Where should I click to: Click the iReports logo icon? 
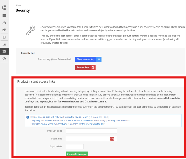[x=4, y=8]
